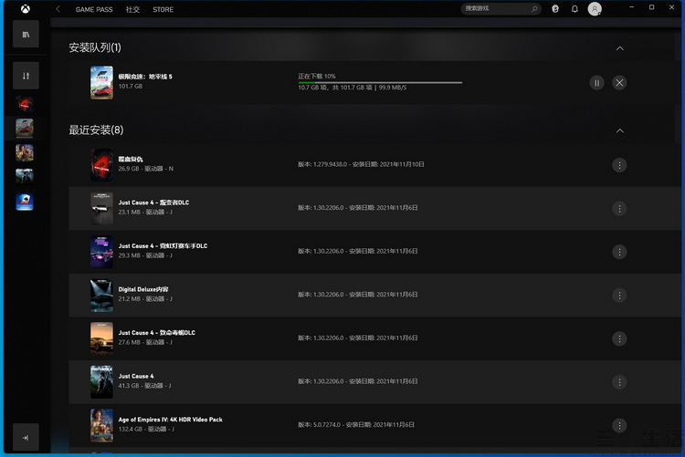
Task: Open the more options menu for Just Cause 4
Action: (619, 382)
